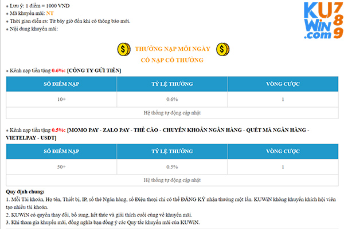Viewport: 344px width, 229px height.
Task: Click first table's 'VÒNG CƯỢC' header
Action: click(x=283, y=84)
